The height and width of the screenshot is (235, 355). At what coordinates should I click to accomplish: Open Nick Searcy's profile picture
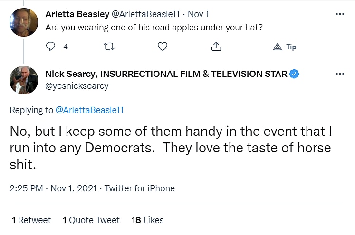[x=24, y=80]
